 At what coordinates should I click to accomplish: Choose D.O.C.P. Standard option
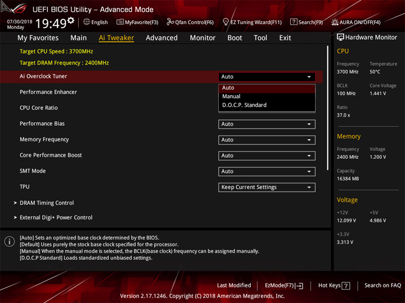[267, 105]
